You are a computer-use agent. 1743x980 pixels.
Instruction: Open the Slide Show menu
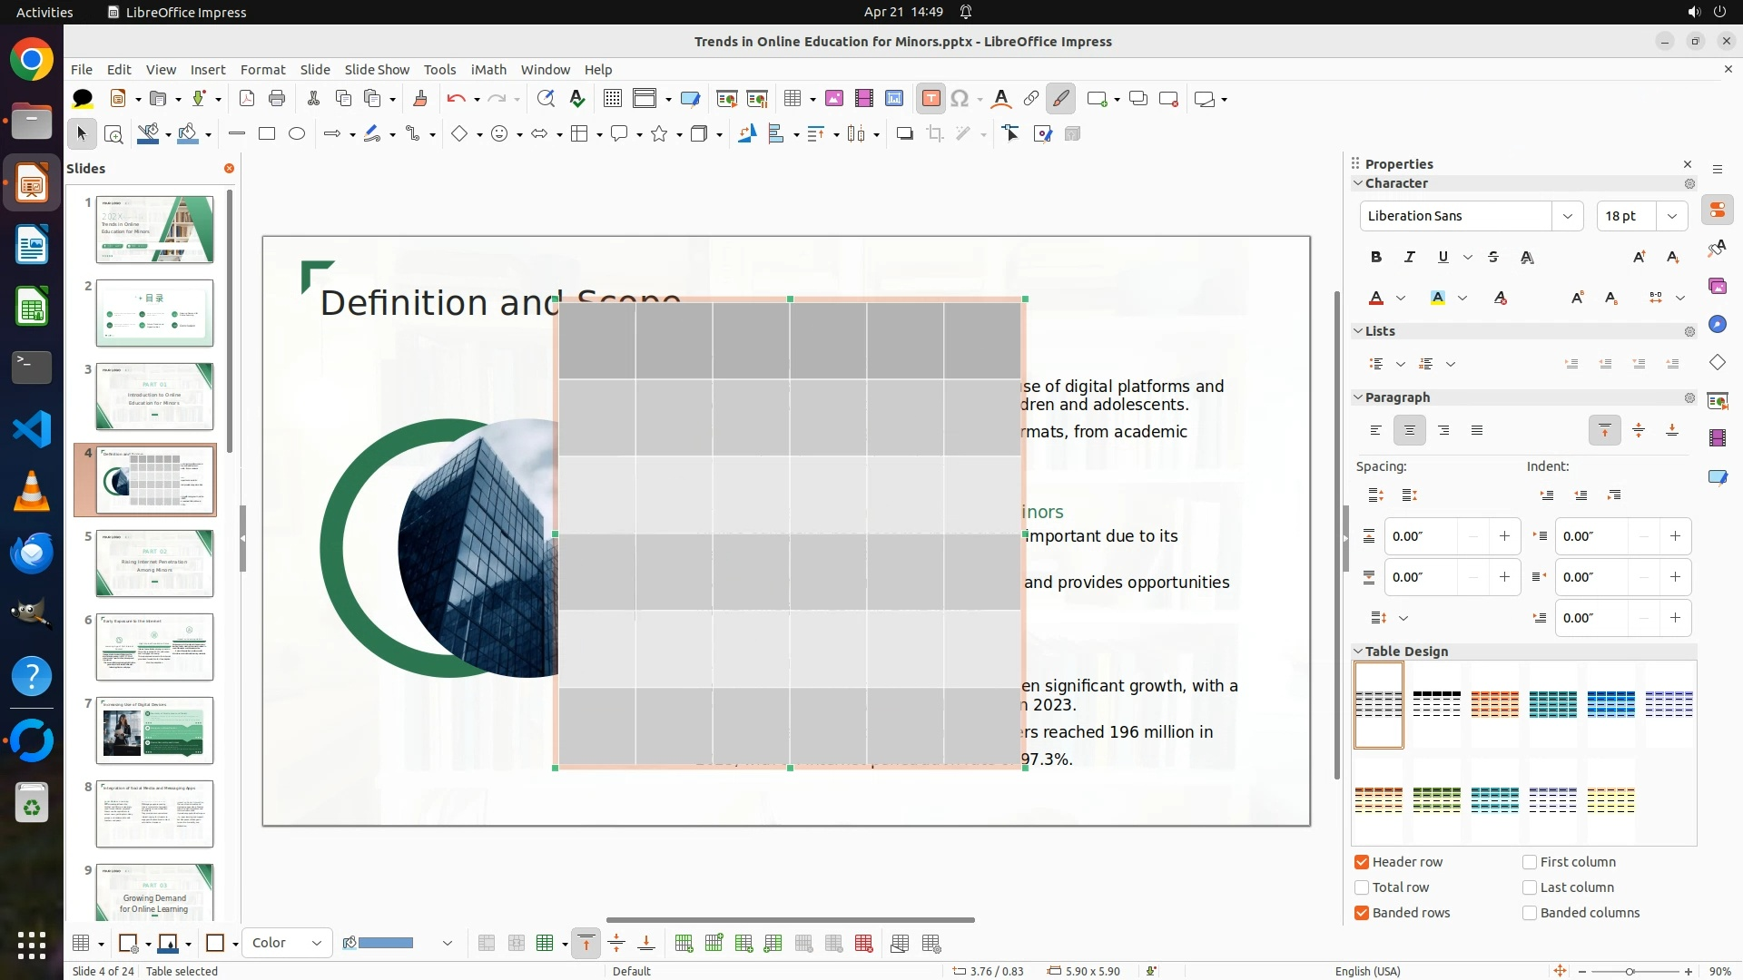pos(377,70)
